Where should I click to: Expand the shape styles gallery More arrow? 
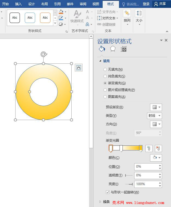pyautogui.click(x=55, y=24)
